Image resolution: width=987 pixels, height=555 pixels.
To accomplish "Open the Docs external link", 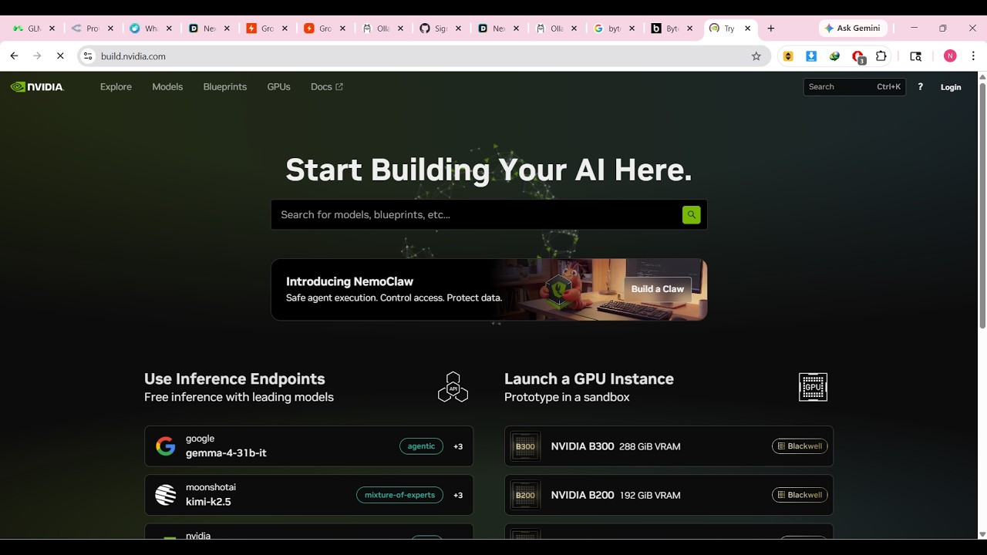I will 327,87.
